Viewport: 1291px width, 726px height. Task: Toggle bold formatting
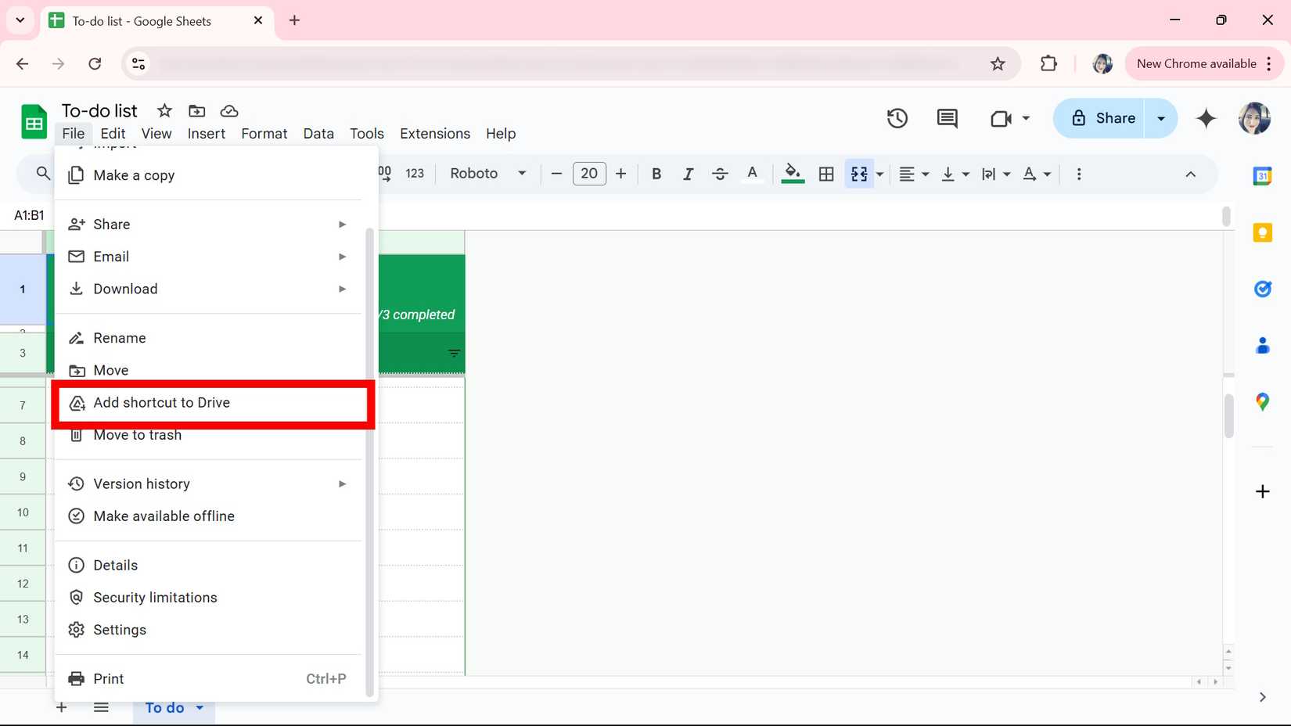(656, 174)
